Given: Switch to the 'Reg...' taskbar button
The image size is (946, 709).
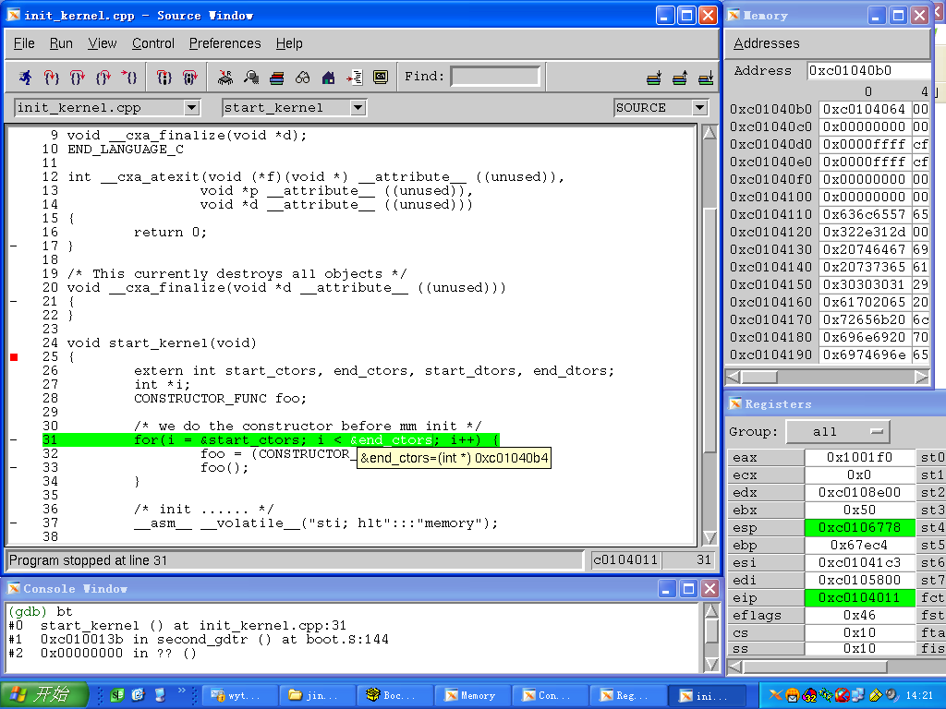Looking at the screenshot, I should click(627, 695).
